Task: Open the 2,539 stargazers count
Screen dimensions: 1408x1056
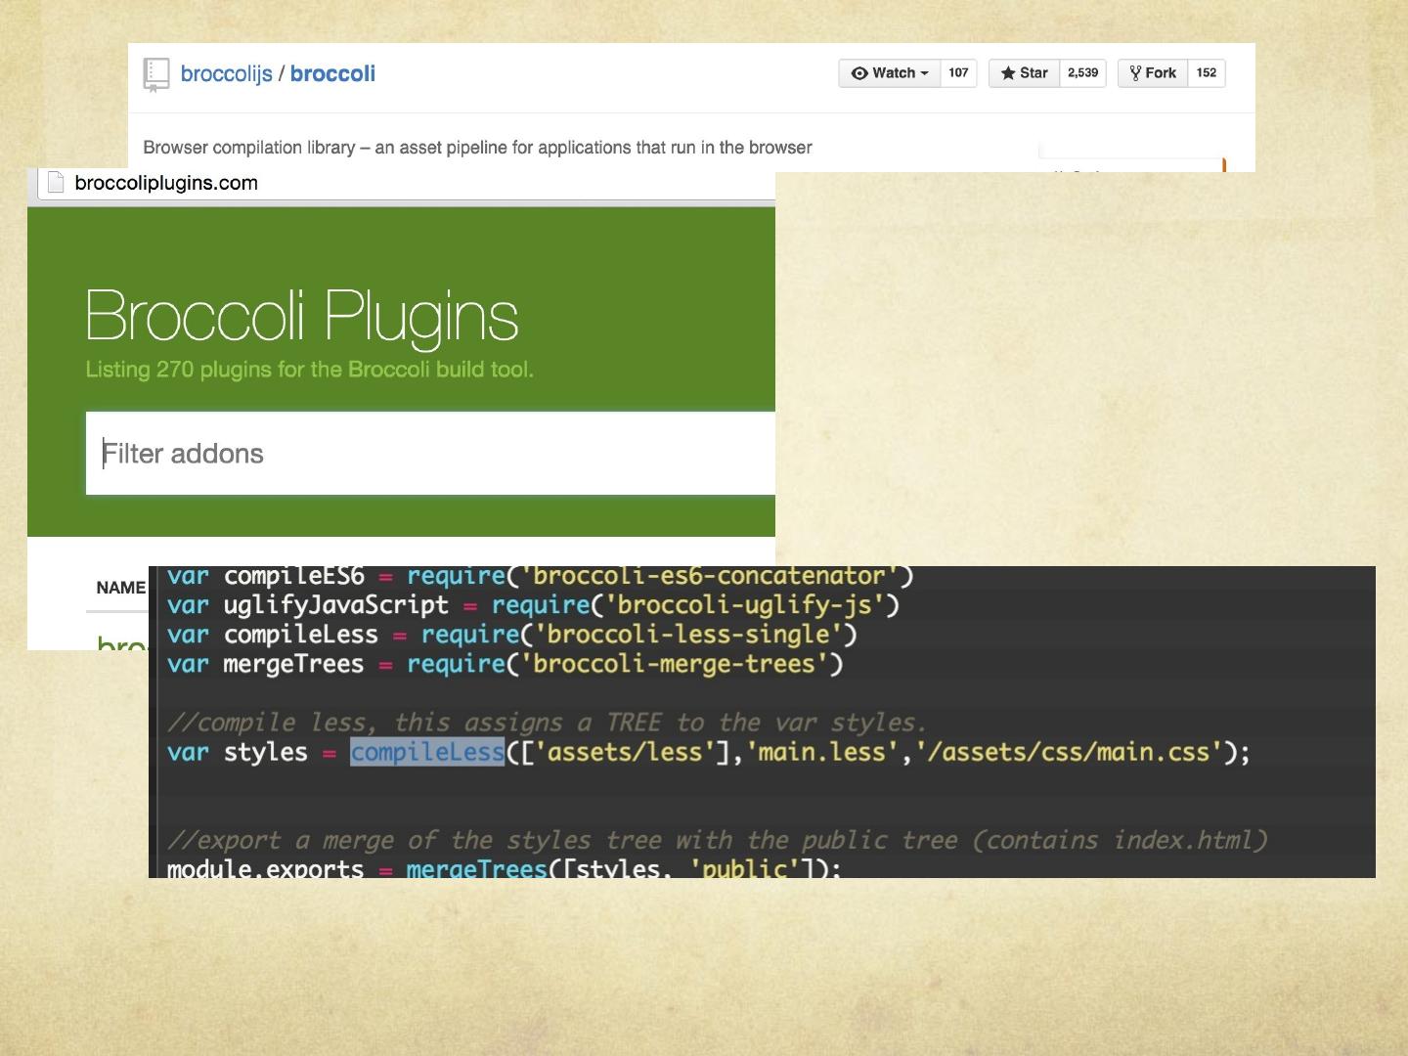Action: pos(1082,73)
